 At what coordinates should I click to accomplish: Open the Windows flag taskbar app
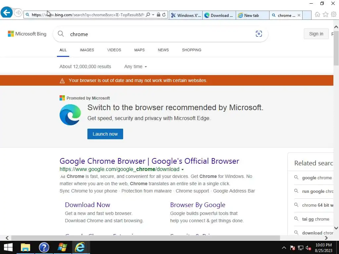click(62, 247)
